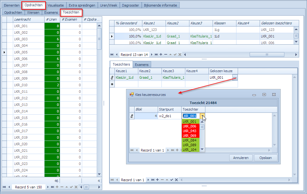Choose LKR_069 in the dropdown list
This screenshot has height=194, width=307.
pos(191,136)
